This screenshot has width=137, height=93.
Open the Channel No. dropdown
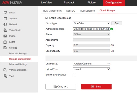pos(92,64)
